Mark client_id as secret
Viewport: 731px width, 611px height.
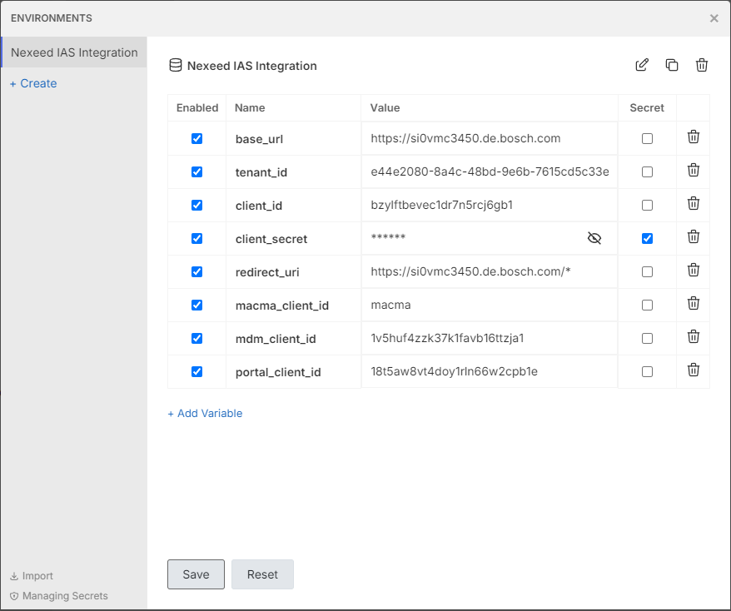[x=647, y=206]
